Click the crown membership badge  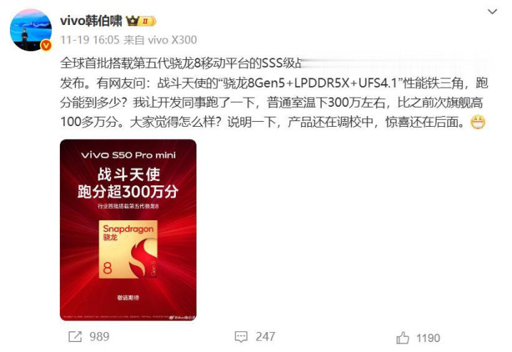point(141,21)
